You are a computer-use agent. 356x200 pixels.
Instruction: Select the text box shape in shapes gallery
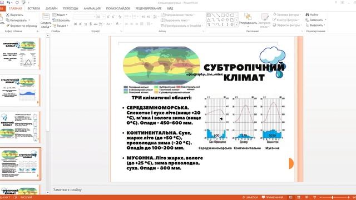coord(209,15)
